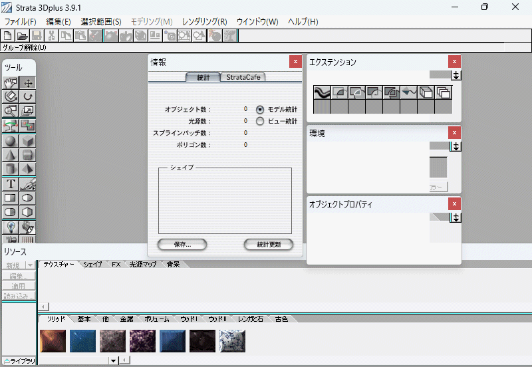Open the レンダリング(R) menu
Image resolution: width=532 pixels, height=367 pixels.
point(205,22)
